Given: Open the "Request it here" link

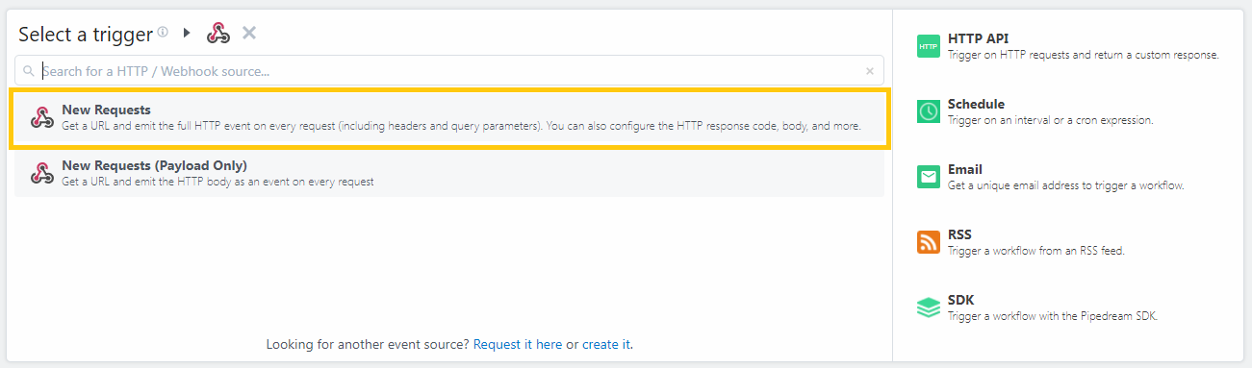Looking at the screenshot, I should pyautogui.click(x=518, y=344).
